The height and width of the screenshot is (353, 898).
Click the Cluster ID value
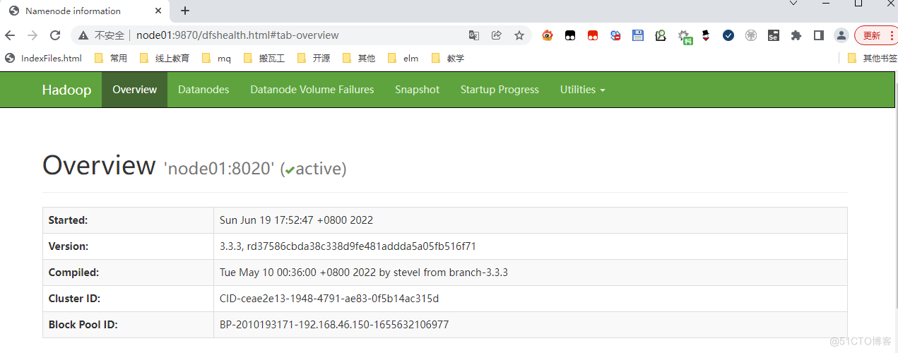click(x=329, y=299)
